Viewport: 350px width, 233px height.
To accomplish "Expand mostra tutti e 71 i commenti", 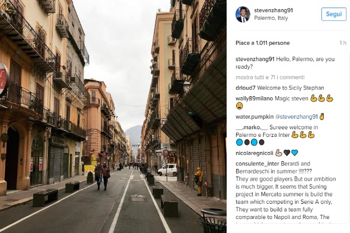I will pyautogui.click(x=270, y=77).
